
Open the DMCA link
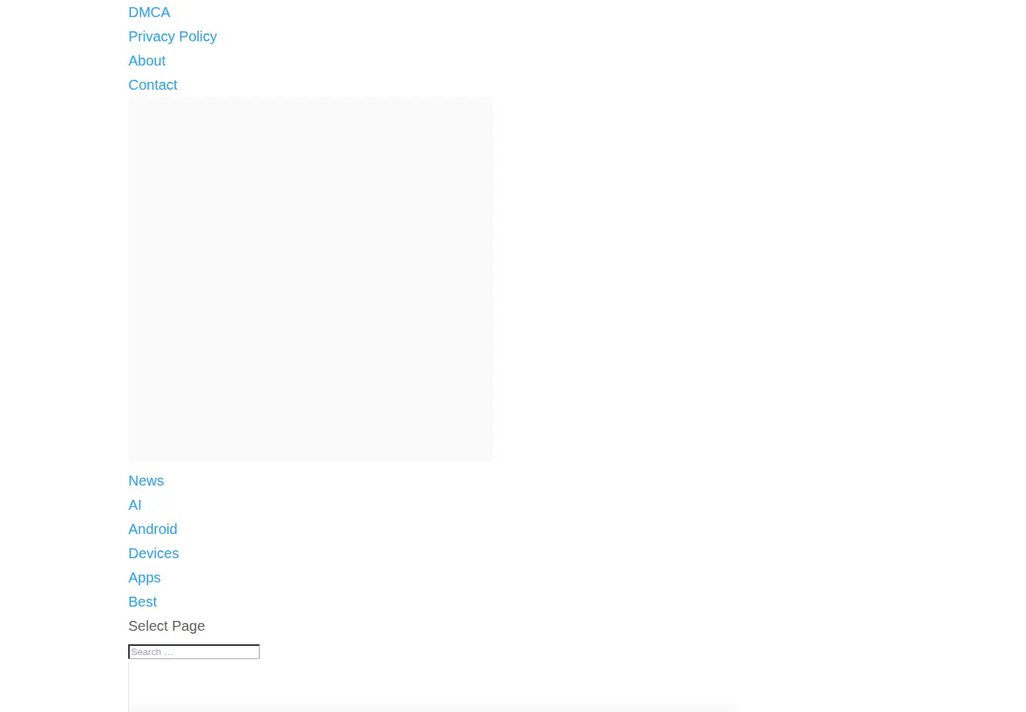[149, 12]
